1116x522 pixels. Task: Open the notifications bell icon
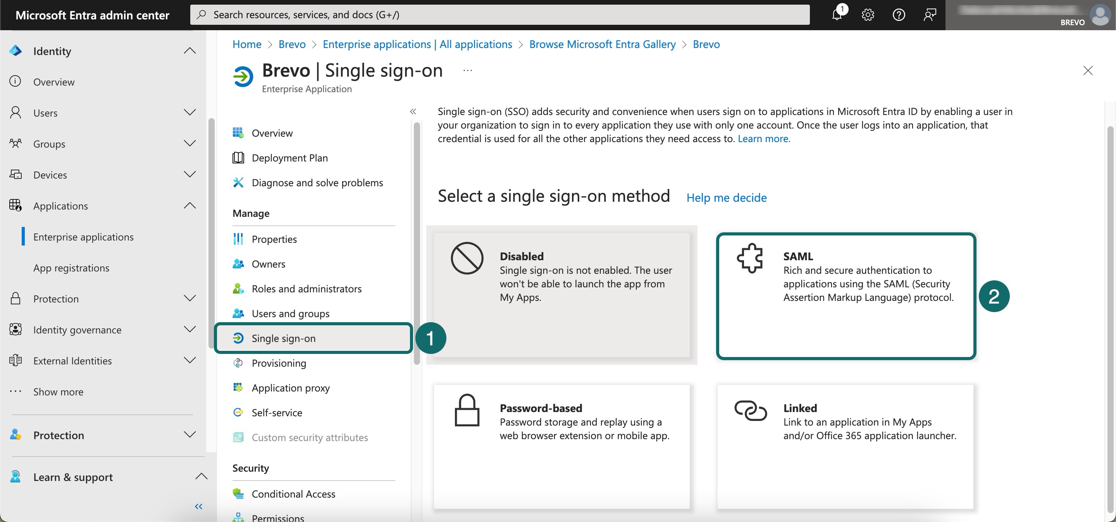pyautogui.click(x=837, y=15)
